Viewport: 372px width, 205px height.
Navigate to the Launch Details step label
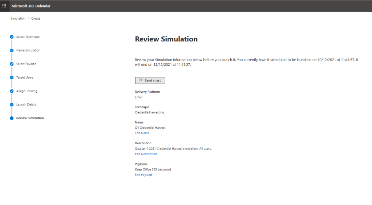click(x=26, y=105)
